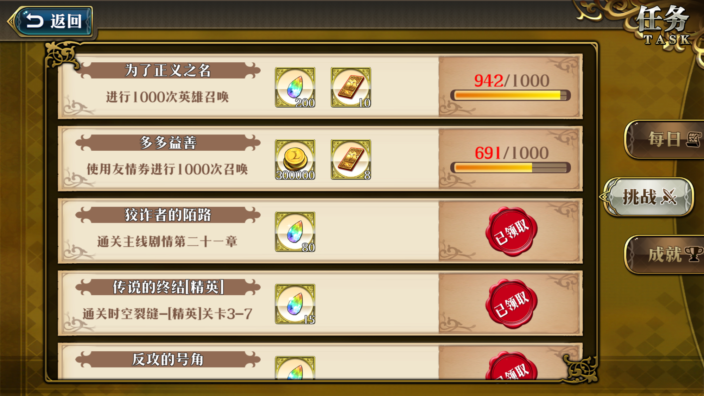Tap the 10 summon ticket reward icon
The width and height of the screenshot is (704, 396).
351,87
